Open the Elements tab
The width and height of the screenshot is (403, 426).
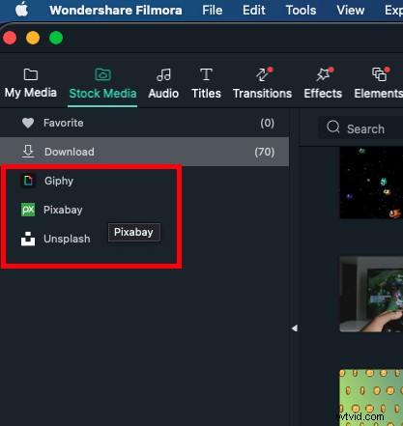[378, 84]
